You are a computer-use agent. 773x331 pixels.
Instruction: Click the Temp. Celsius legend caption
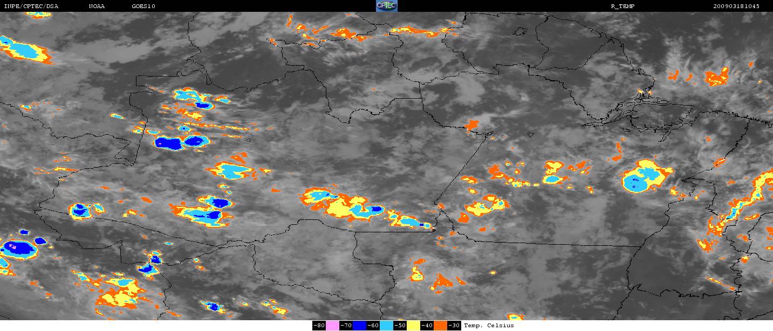pos(489,326)
